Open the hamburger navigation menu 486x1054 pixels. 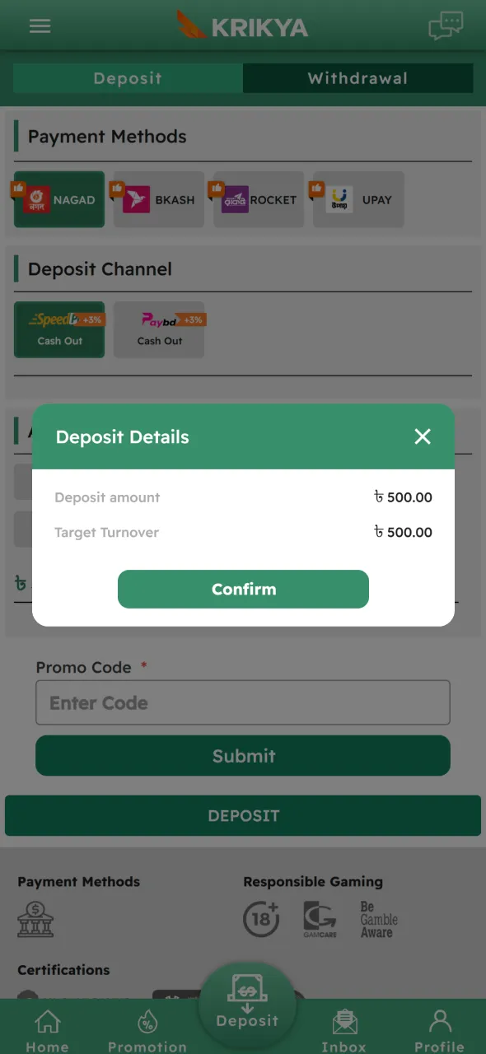tap(40, 26)
